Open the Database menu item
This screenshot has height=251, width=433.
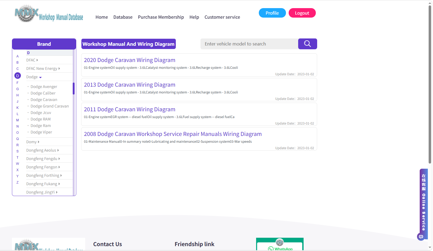coord(123,17)
